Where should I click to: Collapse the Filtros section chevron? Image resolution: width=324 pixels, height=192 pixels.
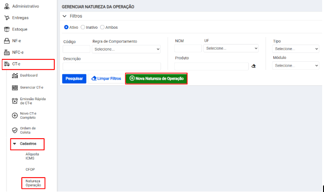(x=65, y=16)
